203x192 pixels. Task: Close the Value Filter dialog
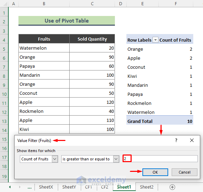point(192,140)
